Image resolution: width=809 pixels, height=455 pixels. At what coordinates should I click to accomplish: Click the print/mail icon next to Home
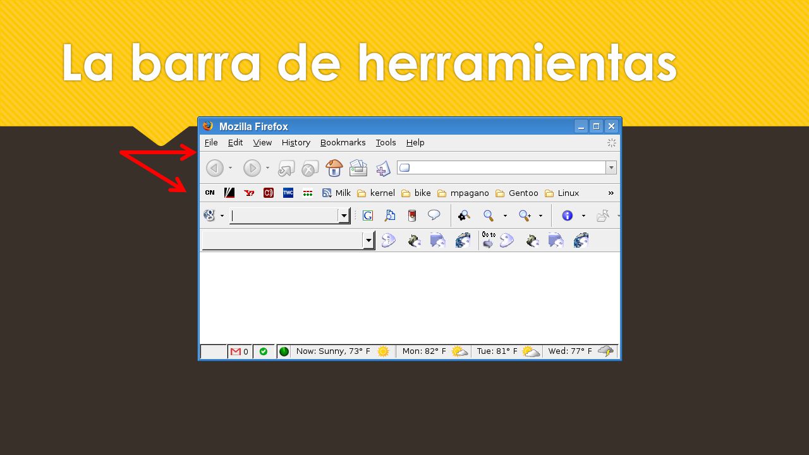tap(358, 167)
